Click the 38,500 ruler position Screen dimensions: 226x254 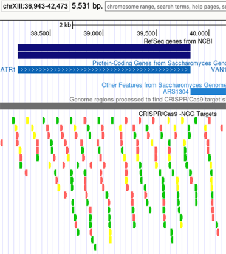click(40, 33)
